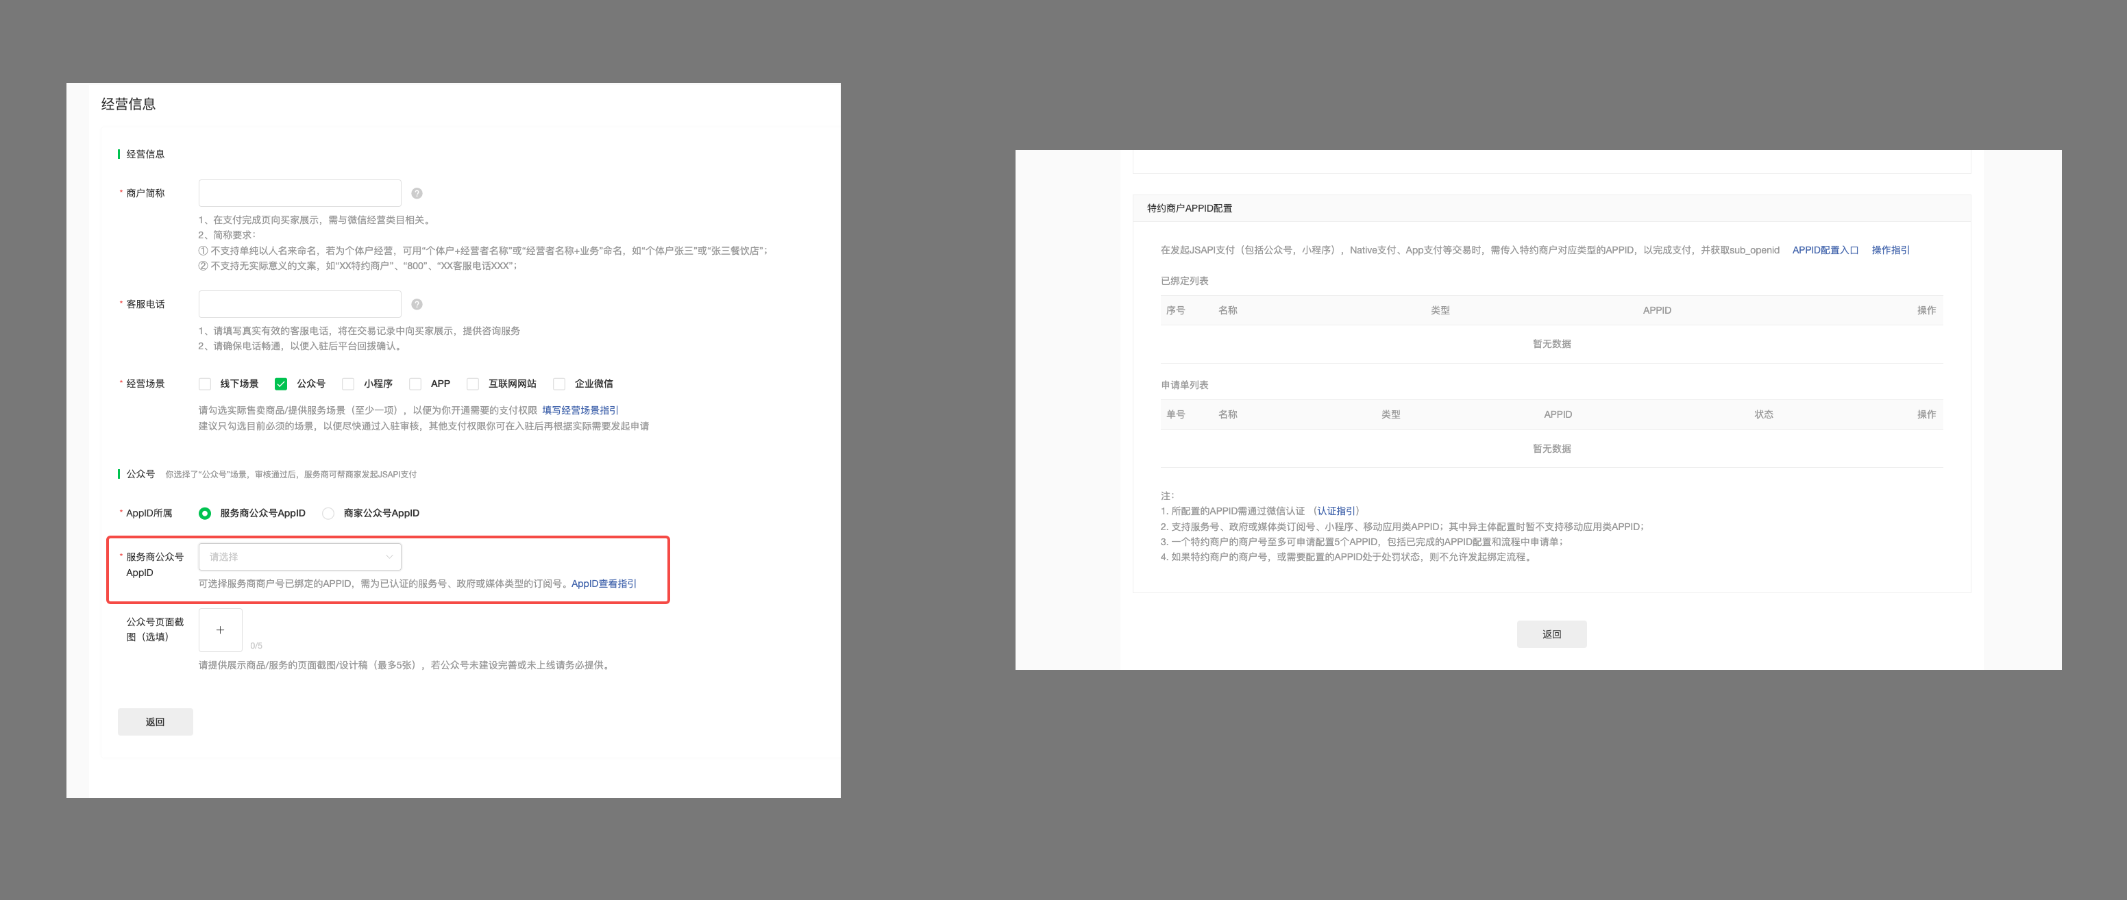2127x900 pixels.
Task: Open the APPID配置入口 link
Action: [x=1825, y=250]
